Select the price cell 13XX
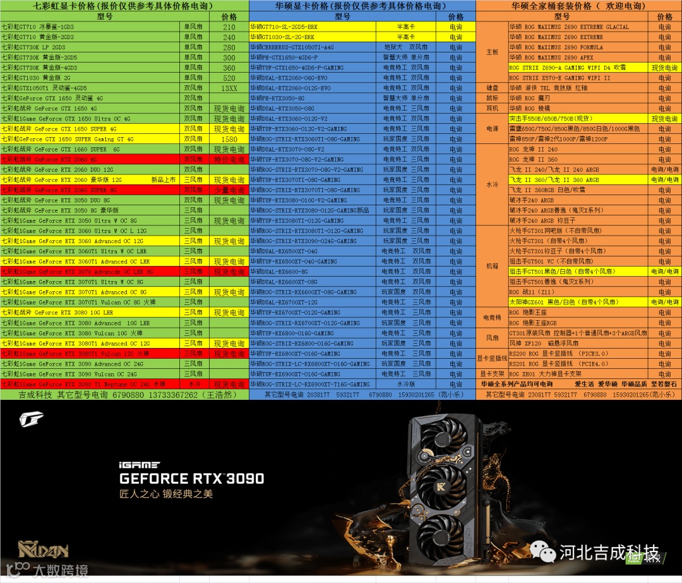 [229, 88]
